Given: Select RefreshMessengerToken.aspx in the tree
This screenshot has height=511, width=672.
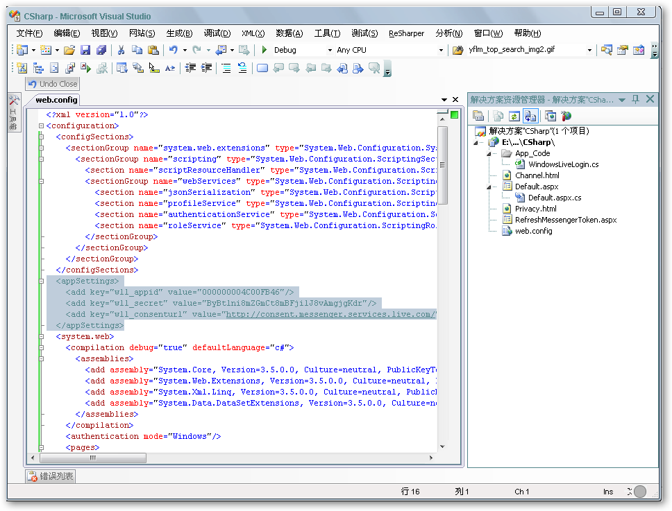Looking at the screenshot, I should [x=566, y=220].
